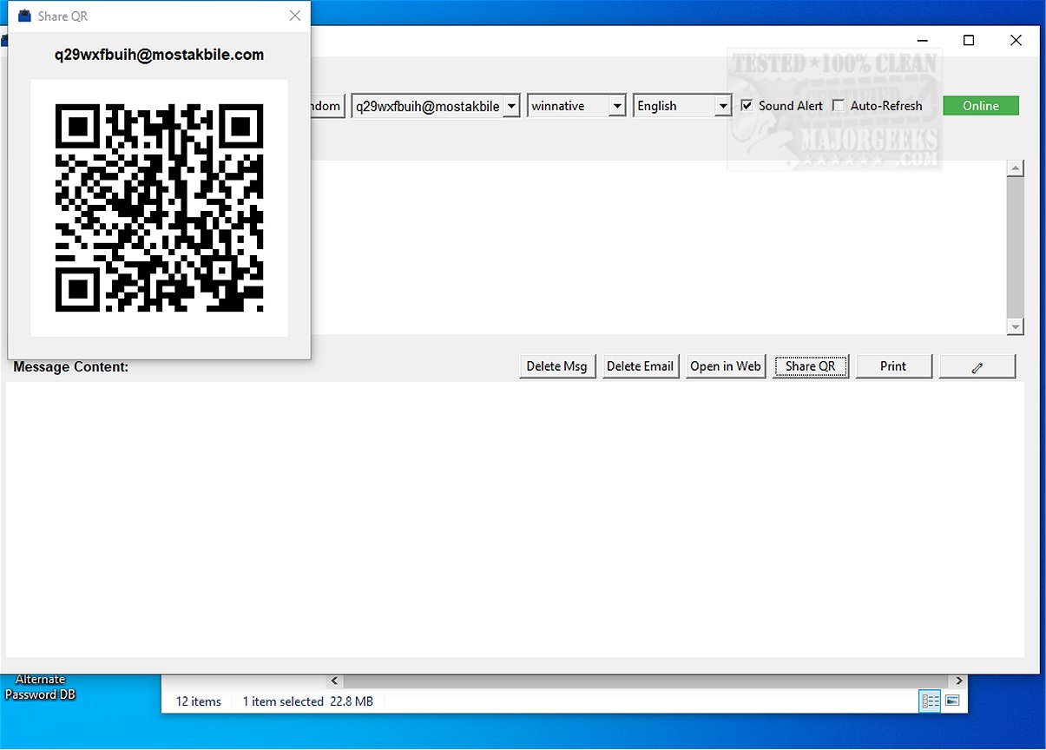Screen dimensions: 1046x750
Task: Click the green Online status button
Action: [981, 106]
